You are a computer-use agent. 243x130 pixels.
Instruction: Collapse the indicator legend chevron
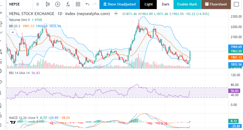point(12,32)
